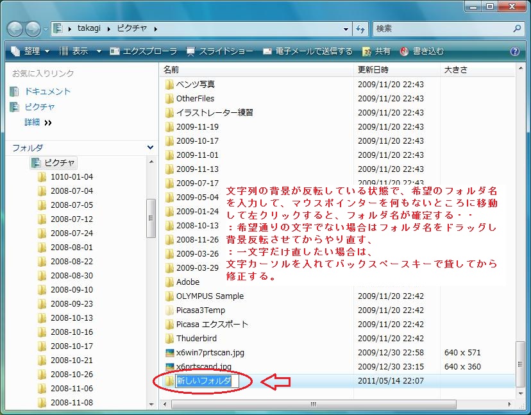Click the 2009-11-01 folder icon
The height and width of the screenshot is (415, 531).
[x=169, y=155]
